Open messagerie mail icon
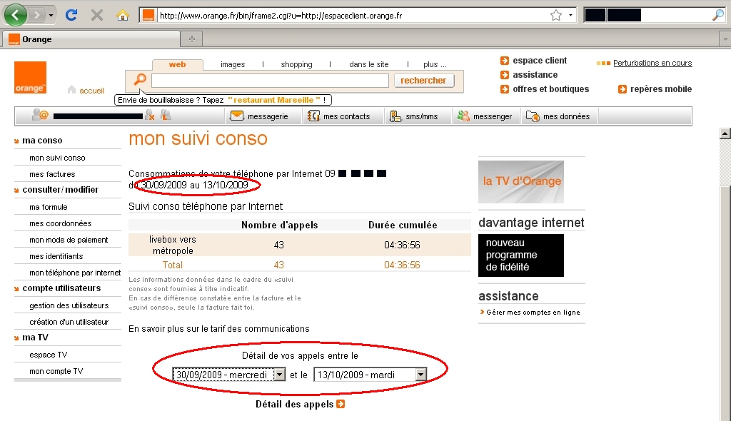The height and width of the screenshot is (421, 731). 237,116
